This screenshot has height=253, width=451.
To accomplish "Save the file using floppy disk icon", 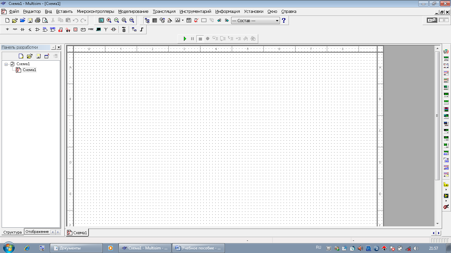I will pos(30,20).
